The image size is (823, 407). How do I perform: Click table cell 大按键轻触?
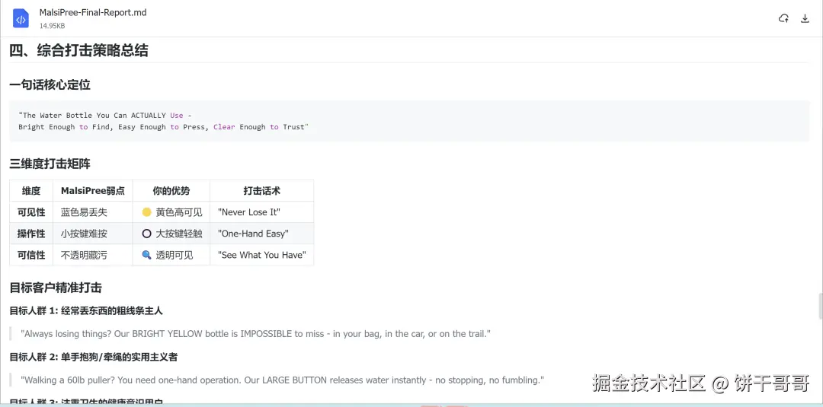tap(171, 234)
